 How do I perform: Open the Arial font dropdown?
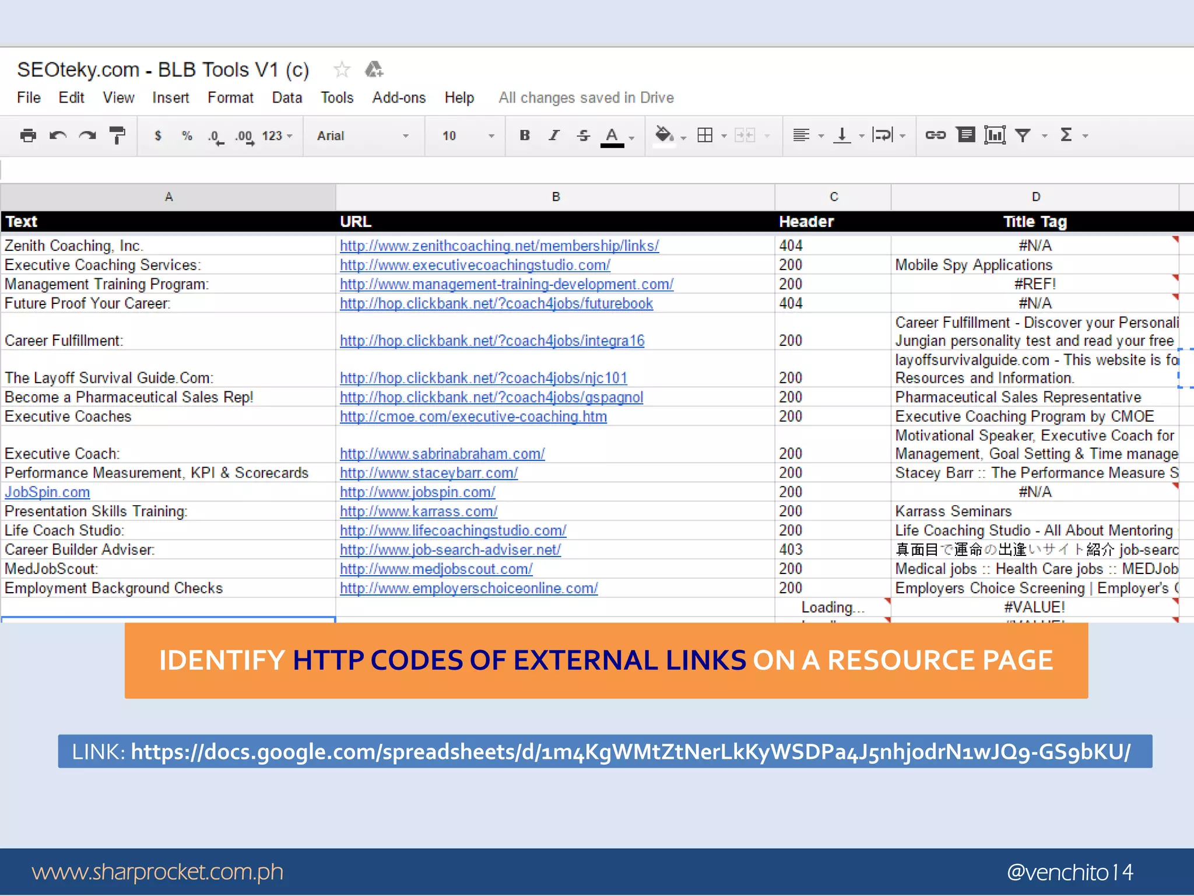point(363,136)
